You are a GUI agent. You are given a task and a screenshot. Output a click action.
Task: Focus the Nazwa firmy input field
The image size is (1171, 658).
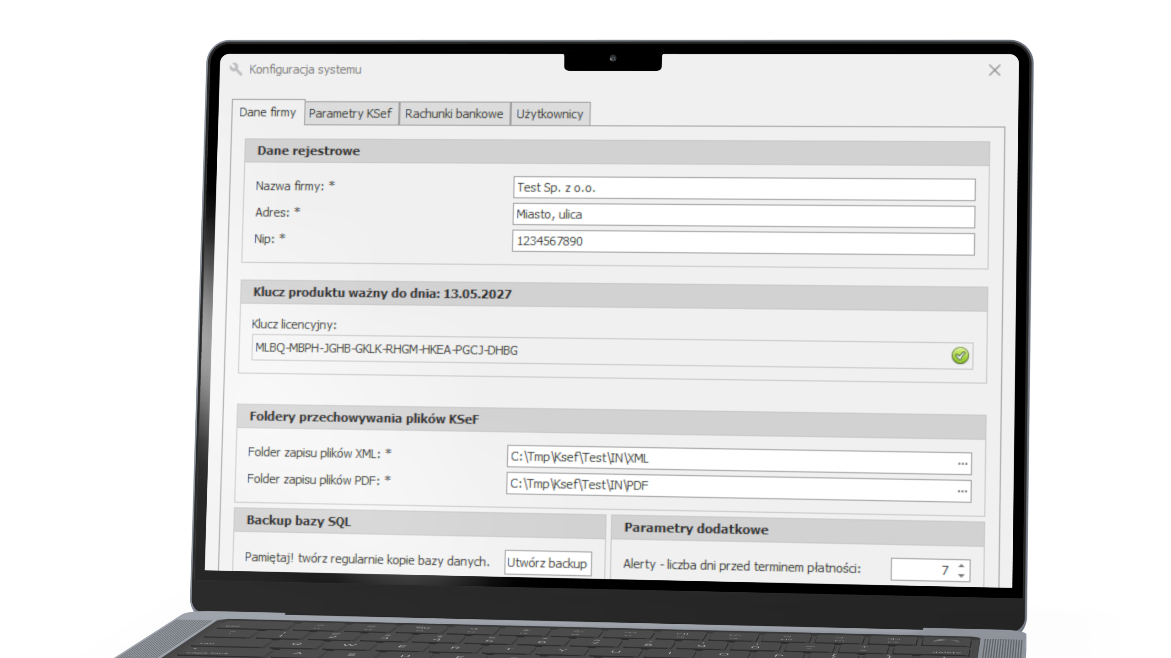click(x=744, y=189)
